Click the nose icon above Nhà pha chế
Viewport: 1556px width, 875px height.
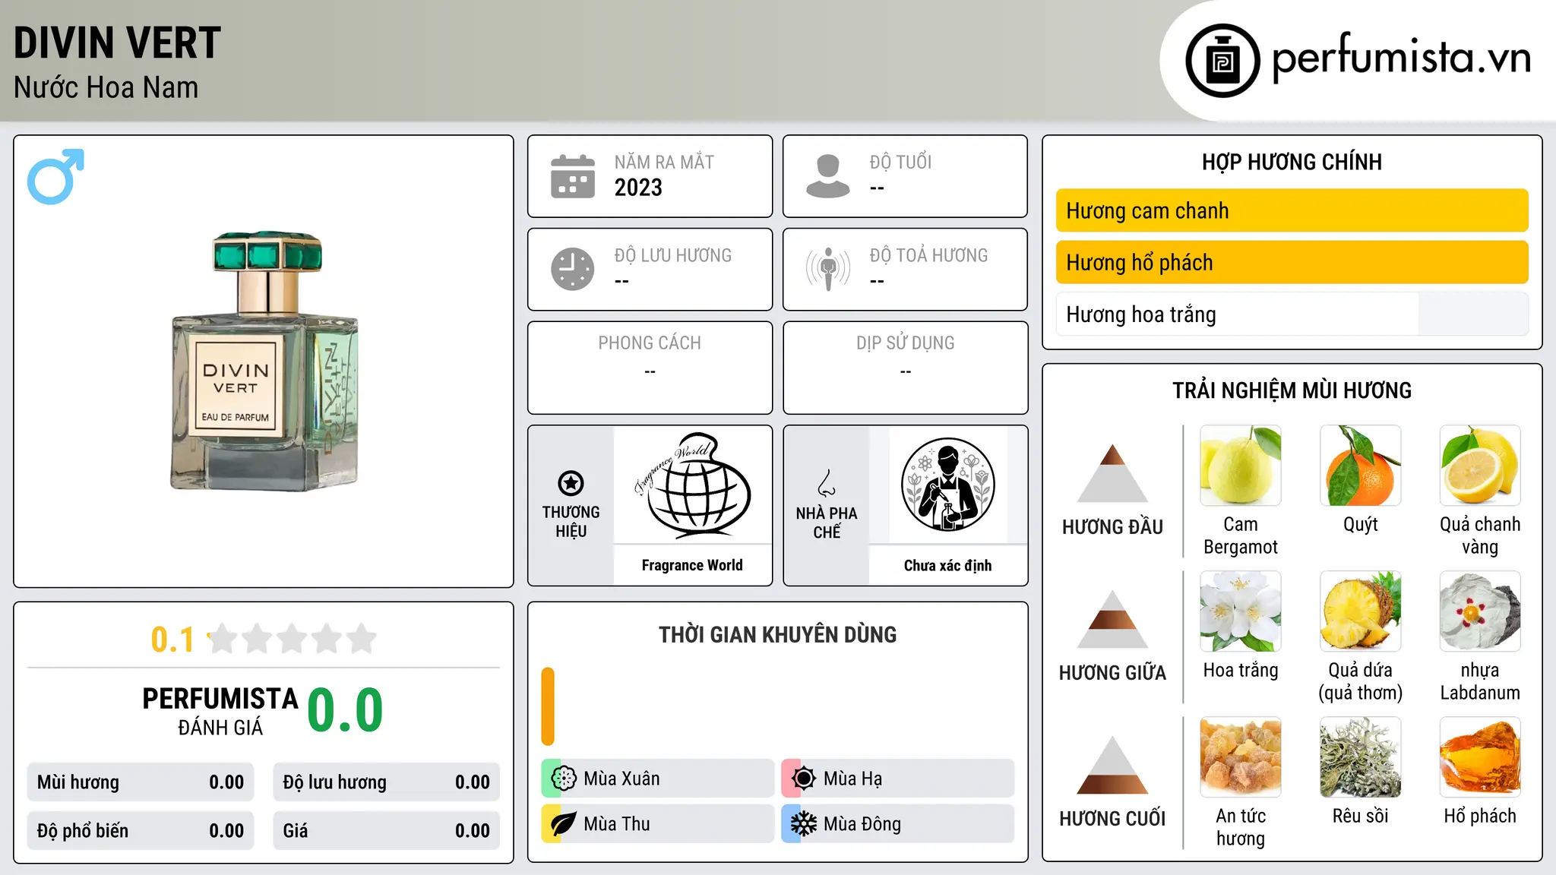pos(827,483)
